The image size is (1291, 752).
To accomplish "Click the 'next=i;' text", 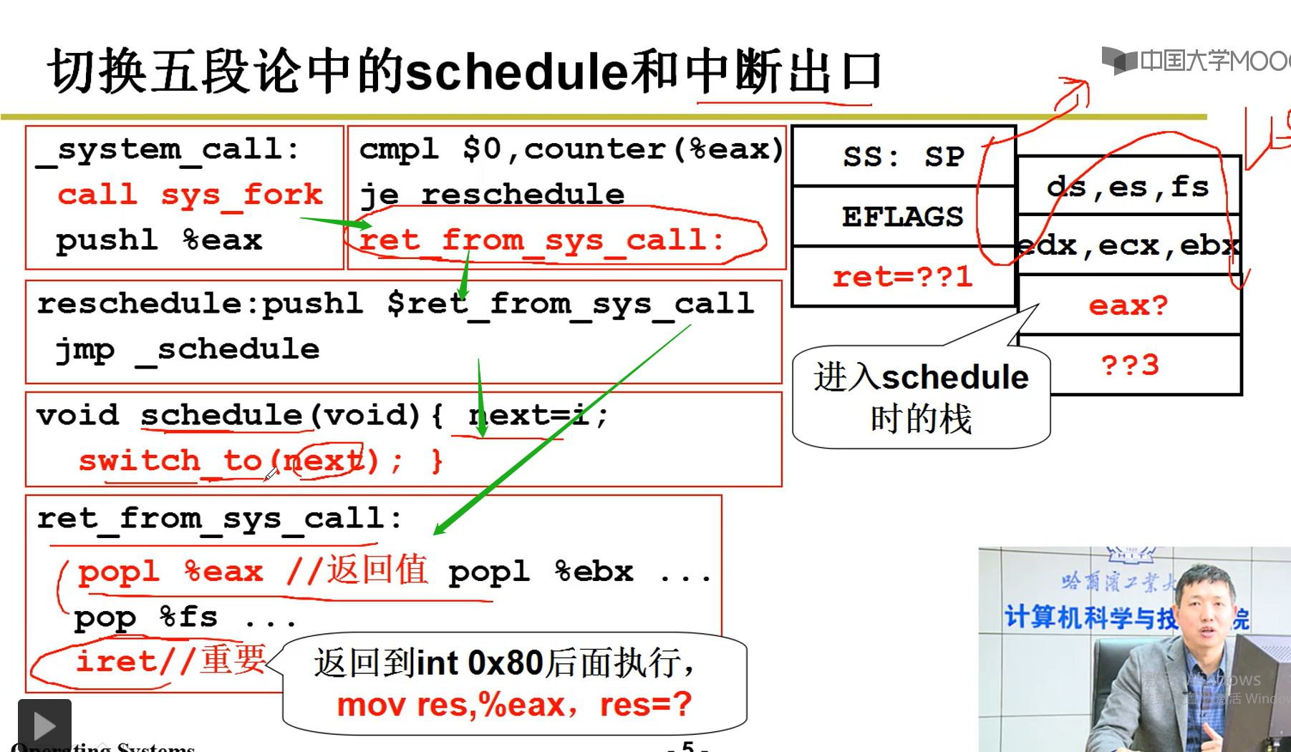I will tap(538, 416).
